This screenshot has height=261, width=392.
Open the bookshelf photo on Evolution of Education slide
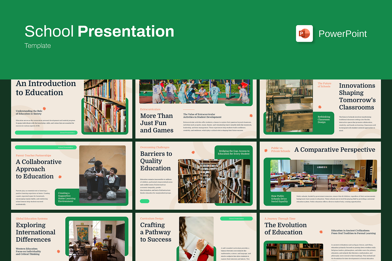point(295,252)
